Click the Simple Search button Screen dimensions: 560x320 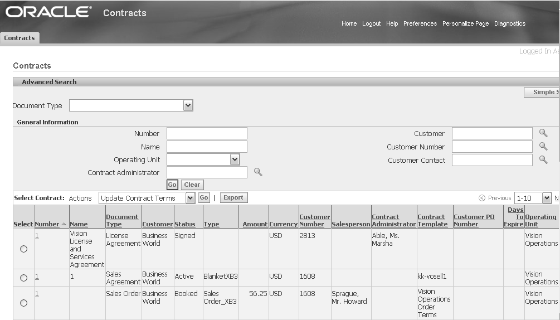click(x=542, y=92)
